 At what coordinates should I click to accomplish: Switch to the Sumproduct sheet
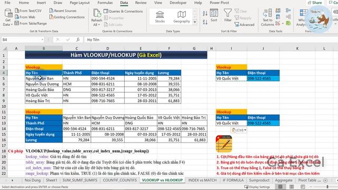(x=259, y=180)
